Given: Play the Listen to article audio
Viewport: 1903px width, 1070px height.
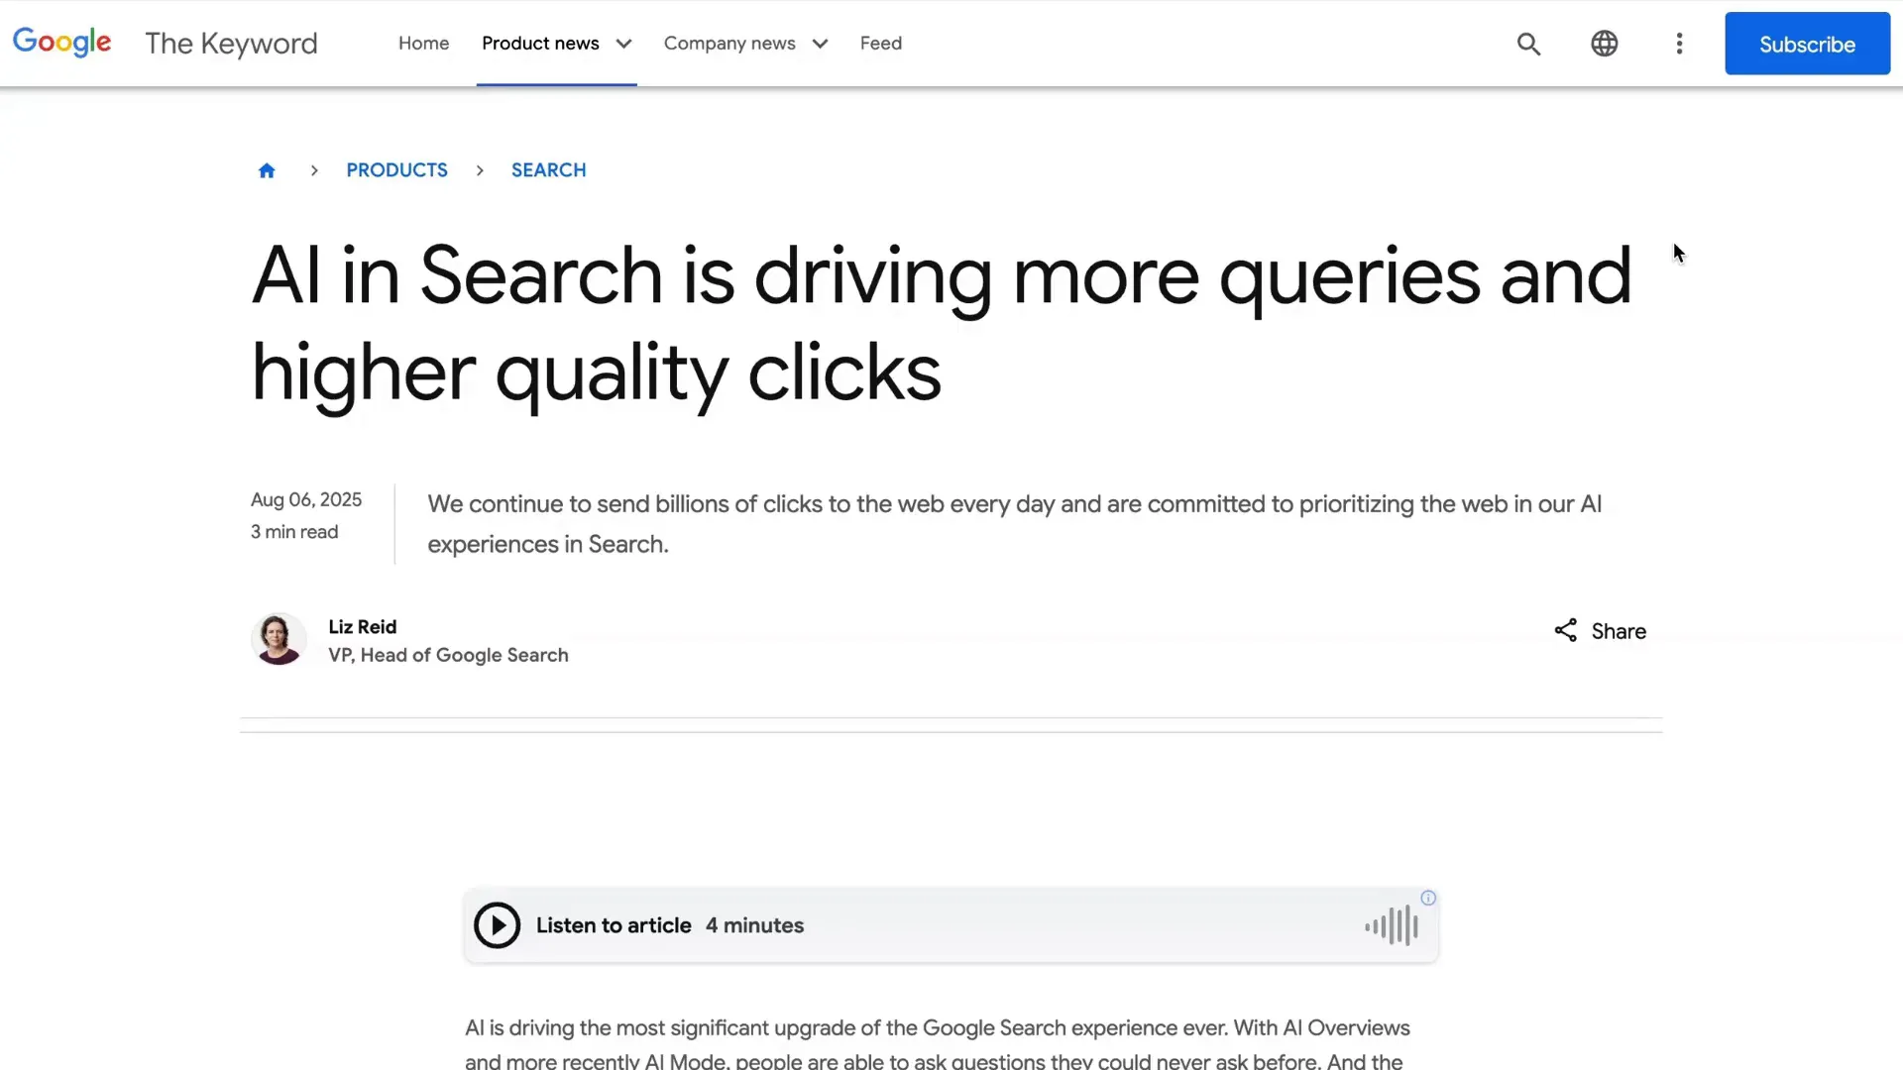Looking at the screenshot, I should coord(497,925).
